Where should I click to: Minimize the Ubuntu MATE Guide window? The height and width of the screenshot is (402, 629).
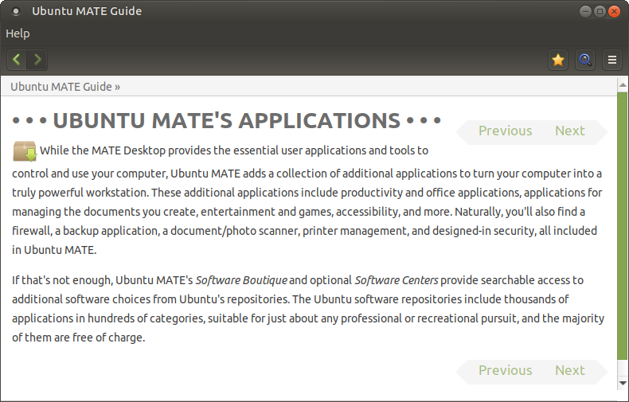pos(585,11)
